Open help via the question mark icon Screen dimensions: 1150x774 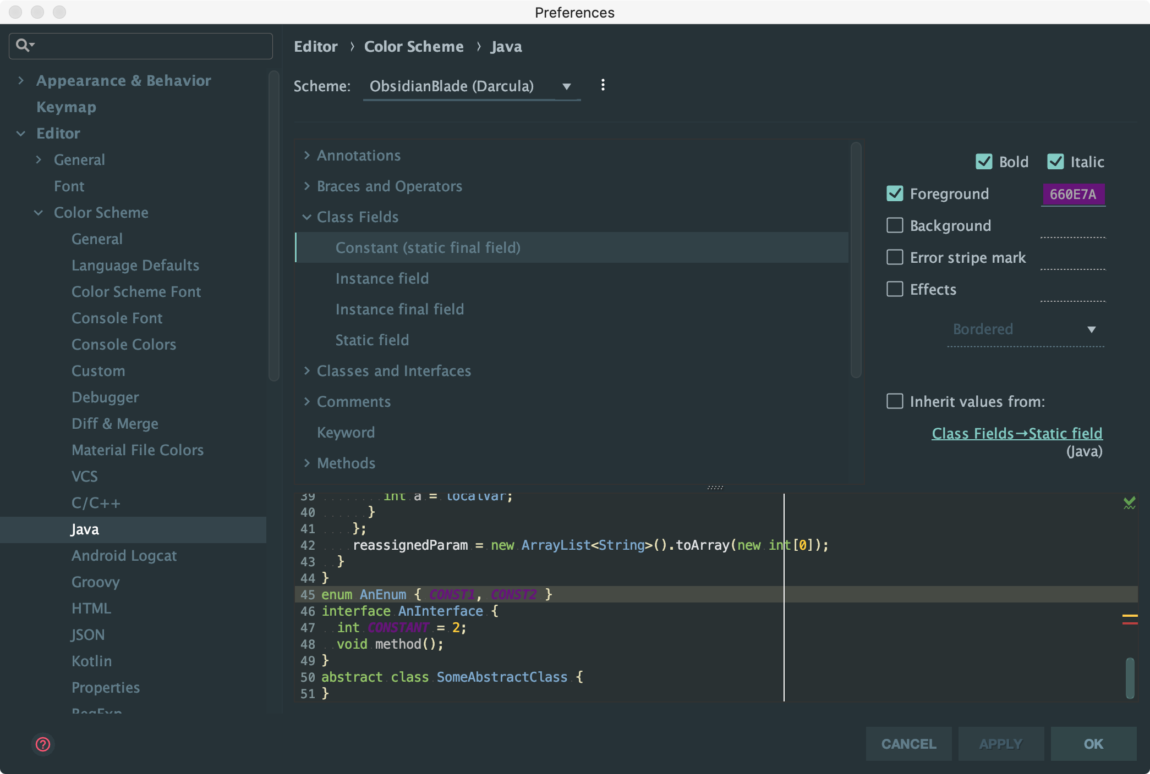click(42, 744)
